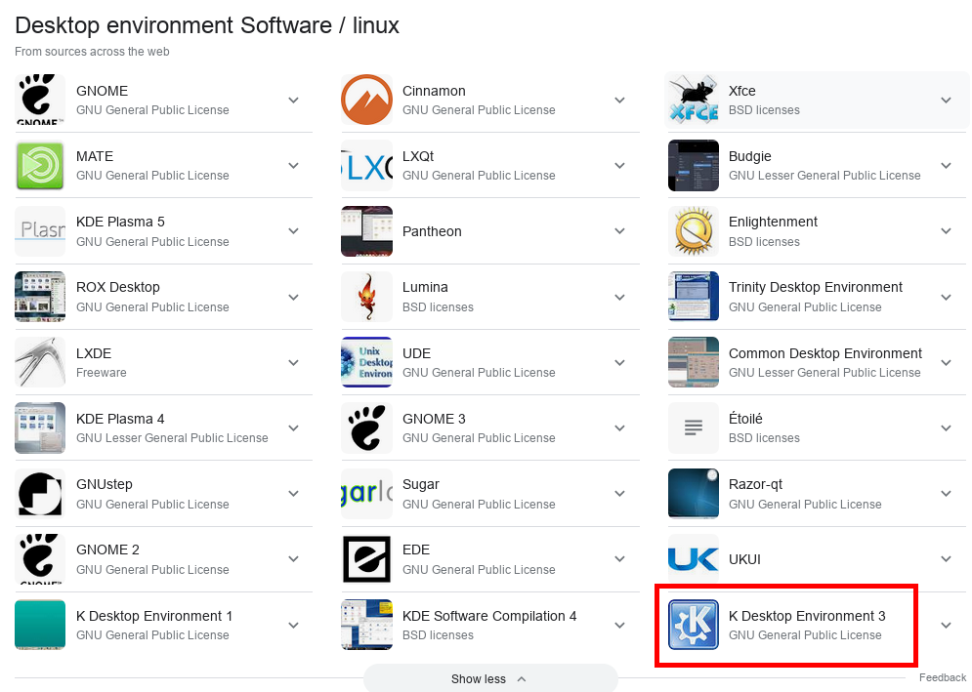Expand the GNOME entry chevron
The image size is (972, 692).
click(x=294, y=101)
